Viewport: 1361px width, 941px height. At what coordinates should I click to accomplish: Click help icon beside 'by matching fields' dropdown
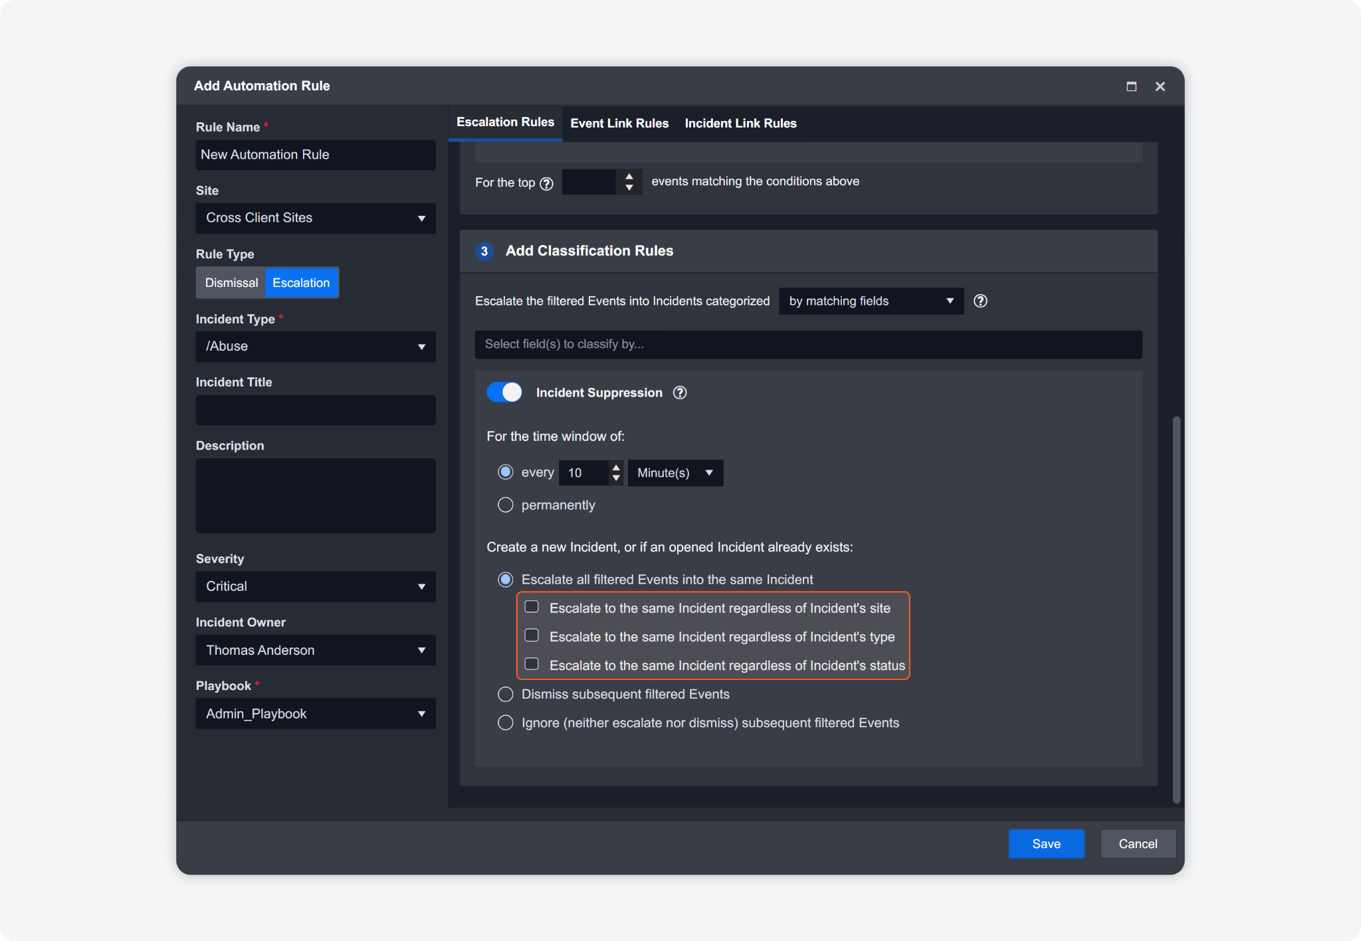(x=980, y=301)
